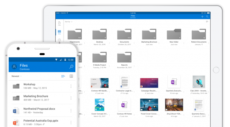
Task: Open the Marketing Brochure folder on tablet
Action: [149, 34]
